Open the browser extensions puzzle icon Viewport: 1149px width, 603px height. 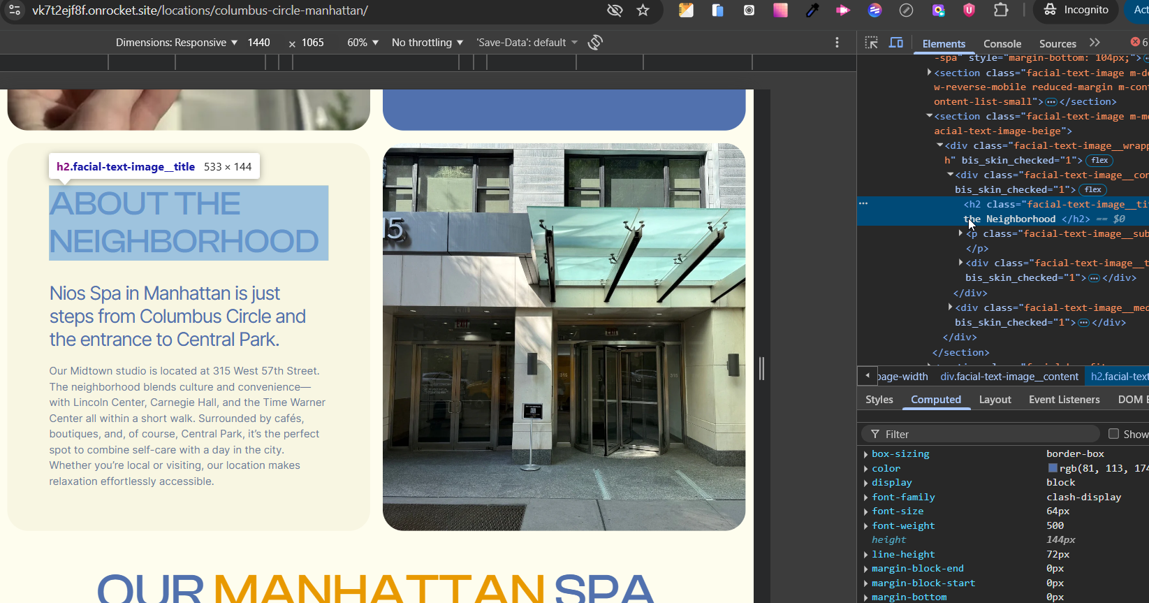[1001, 10]
